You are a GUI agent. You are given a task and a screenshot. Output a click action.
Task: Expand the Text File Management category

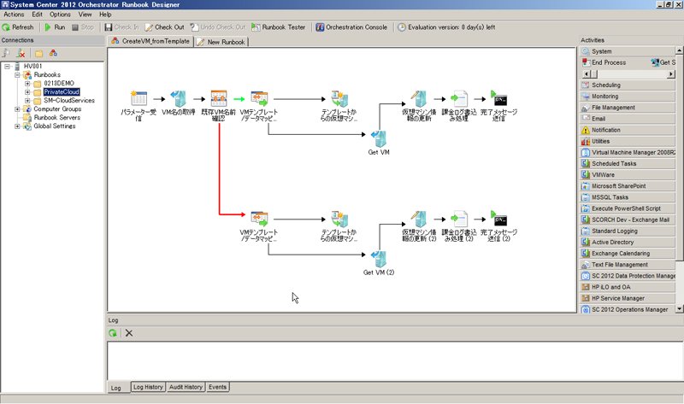628,265
